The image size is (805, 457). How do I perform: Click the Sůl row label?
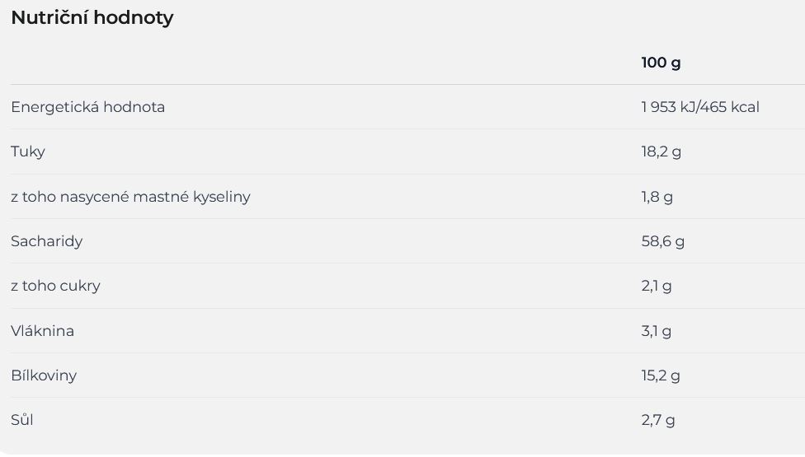click(22, 420)
